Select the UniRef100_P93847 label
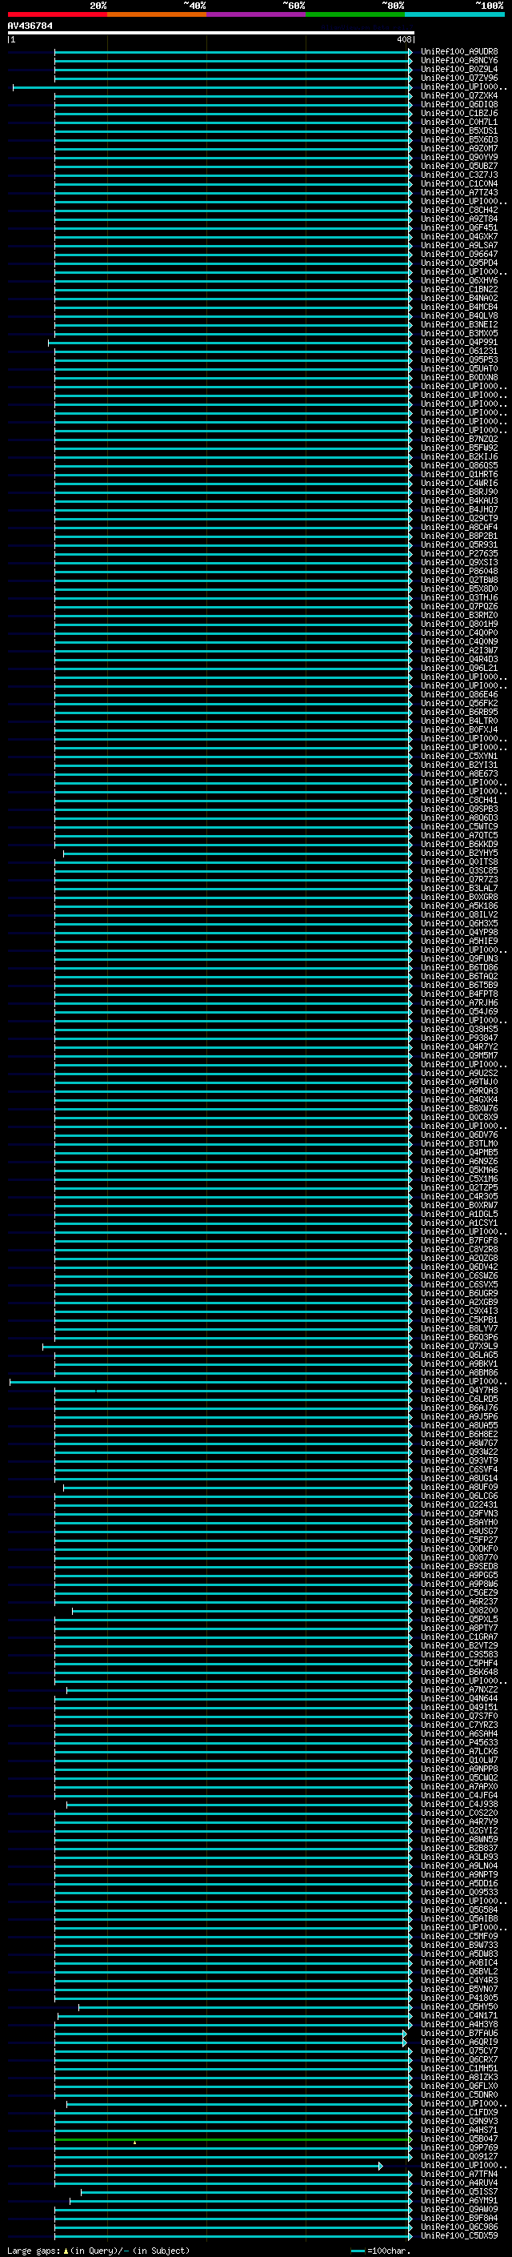 click(459, 1038)
